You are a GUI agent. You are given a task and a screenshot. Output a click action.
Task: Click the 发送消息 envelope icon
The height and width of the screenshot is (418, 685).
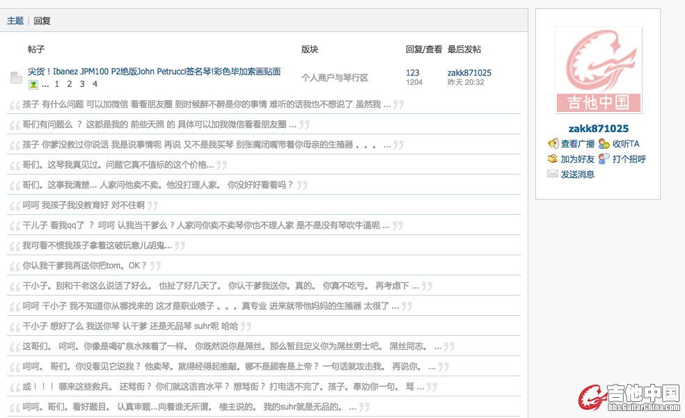click(553, 175)
